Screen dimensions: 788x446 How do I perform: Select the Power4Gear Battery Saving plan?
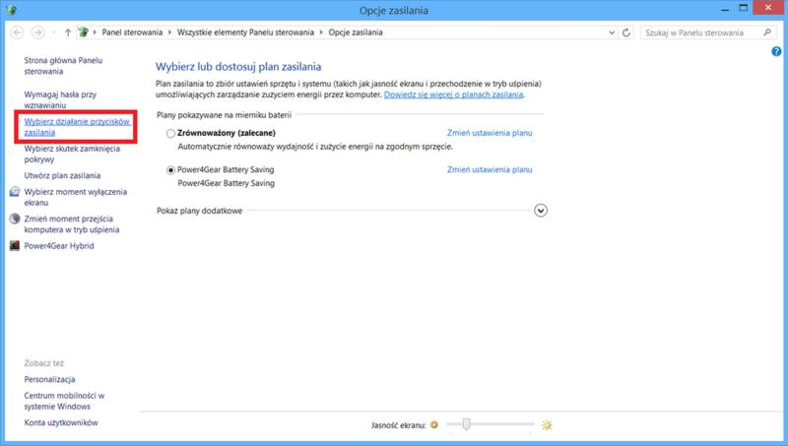pyautogui.click(x=170, y=170)
